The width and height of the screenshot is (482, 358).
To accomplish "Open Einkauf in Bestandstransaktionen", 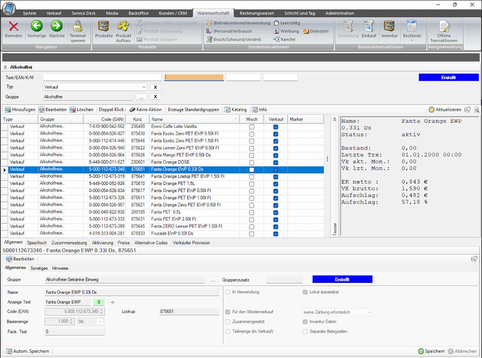I will [369, 27].
